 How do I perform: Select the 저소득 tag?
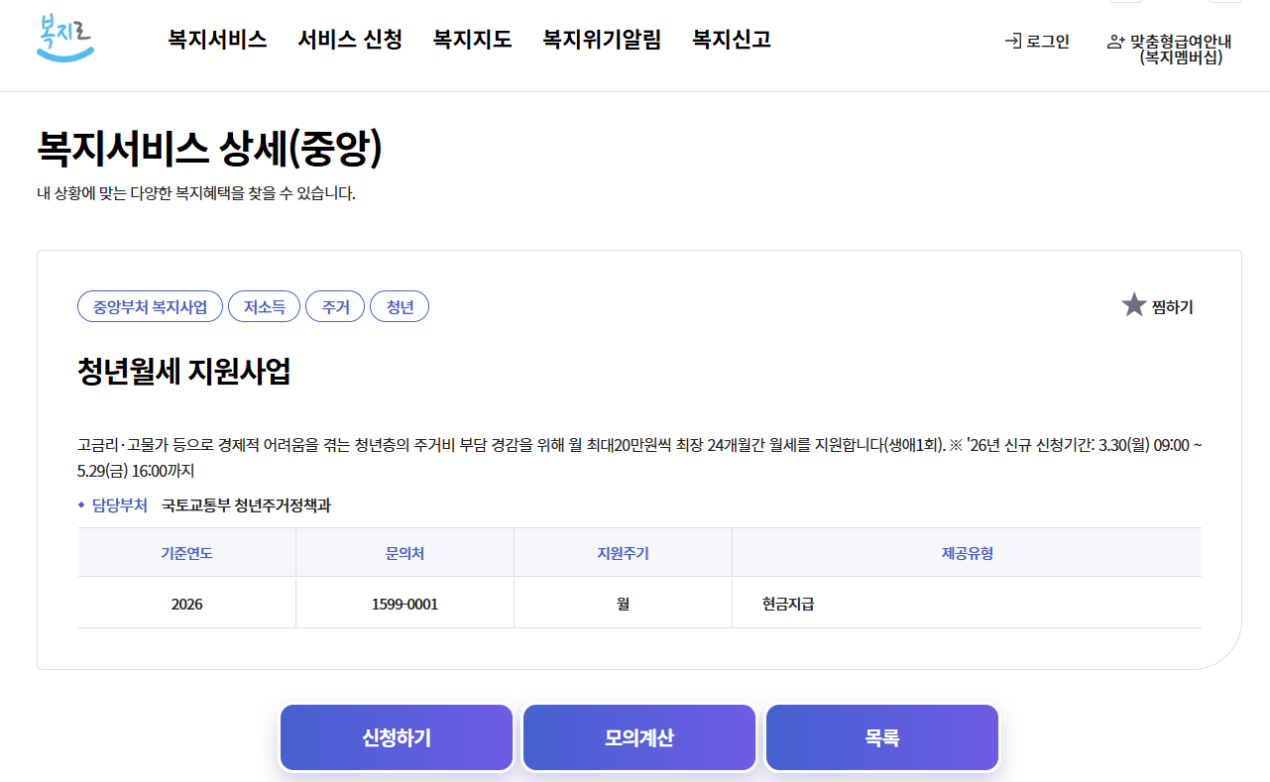(x=264, y=307)
